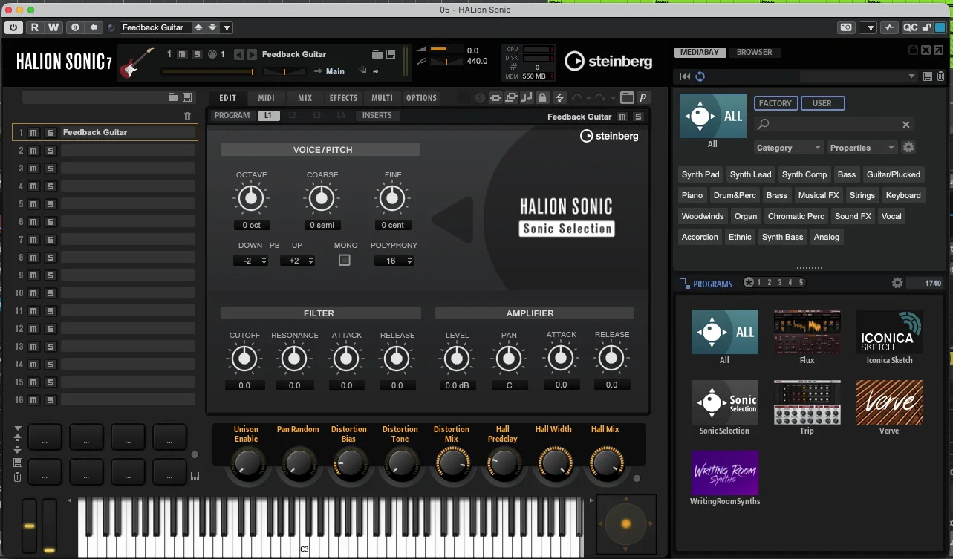The width and height of the screenshot is (953, 559).
Task: Select the INSERTS page button
Action: point(377,115)
